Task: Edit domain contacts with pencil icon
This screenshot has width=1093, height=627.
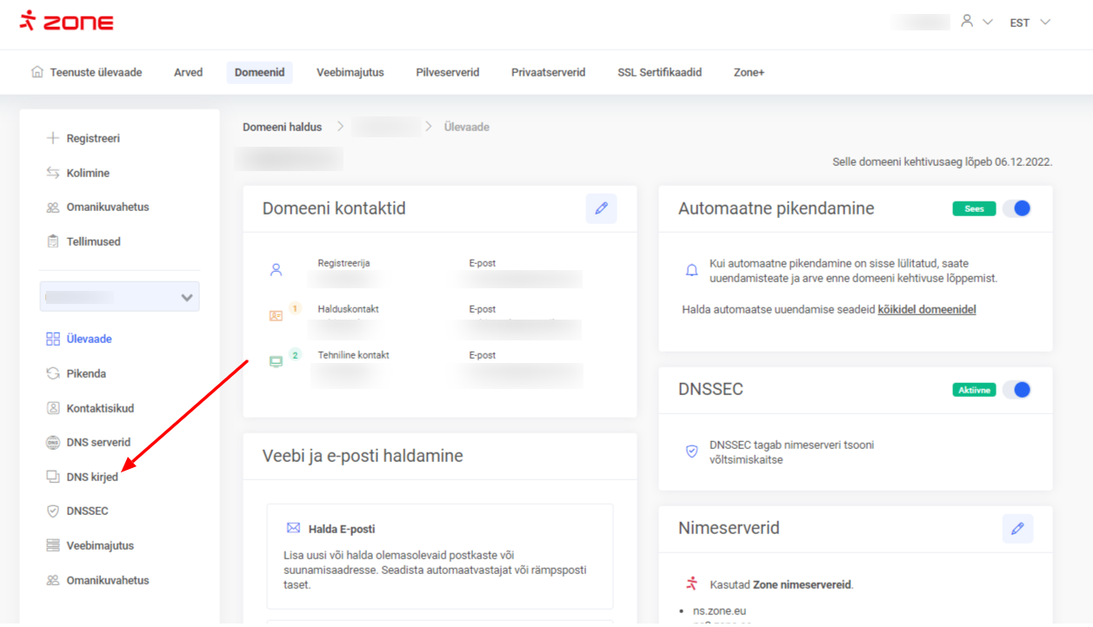Action: pyautogui.click(x=601, y=208)
